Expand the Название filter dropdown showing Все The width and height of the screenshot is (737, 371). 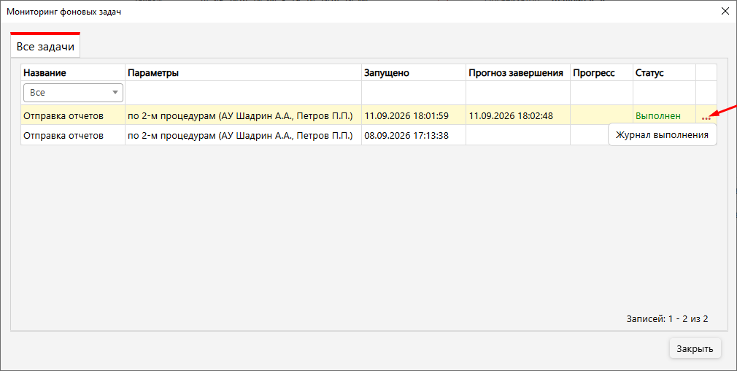(x=73, y=93)
